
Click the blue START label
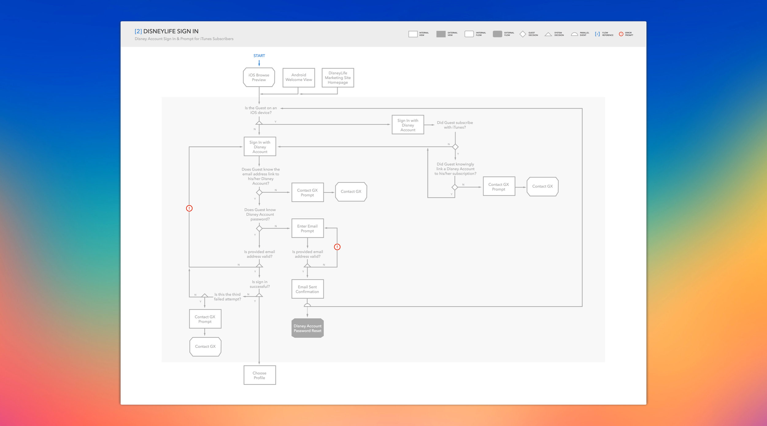click(259, 56)
